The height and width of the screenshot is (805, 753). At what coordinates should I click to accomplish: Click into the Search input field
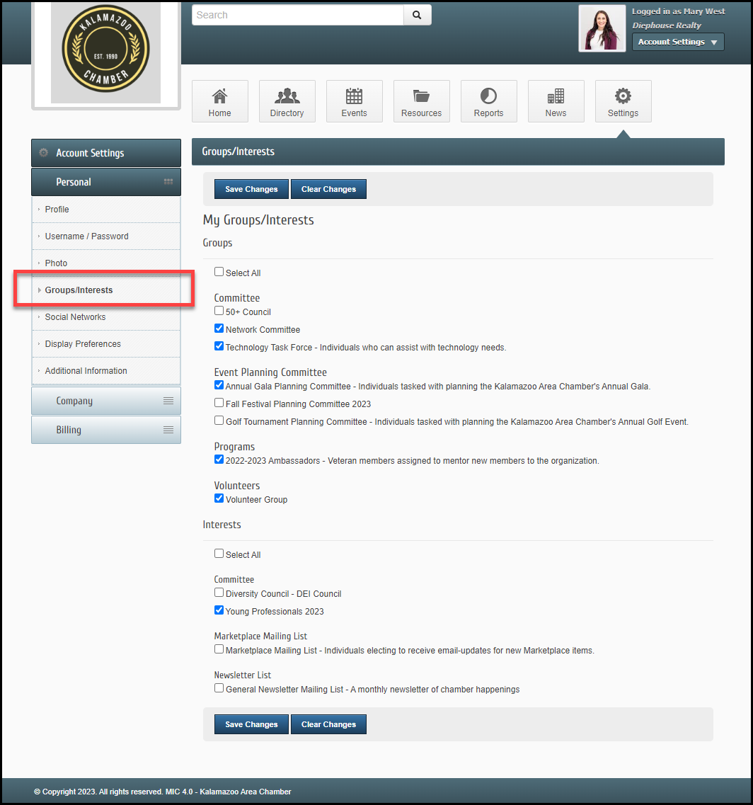[297, 15]
